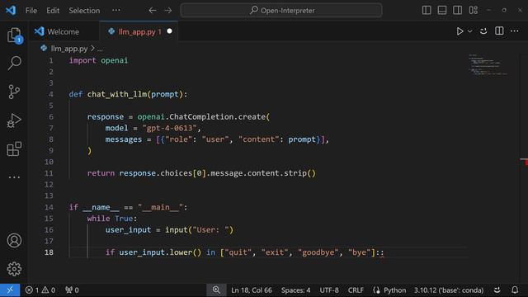This screenshot has width=528, height=297.
Task: Open the Run and Debug view
Action: pos(14,120)
